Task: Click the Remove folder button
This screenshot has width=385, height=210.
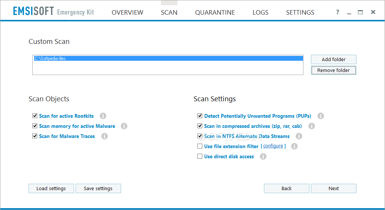Action: (333, 70)
